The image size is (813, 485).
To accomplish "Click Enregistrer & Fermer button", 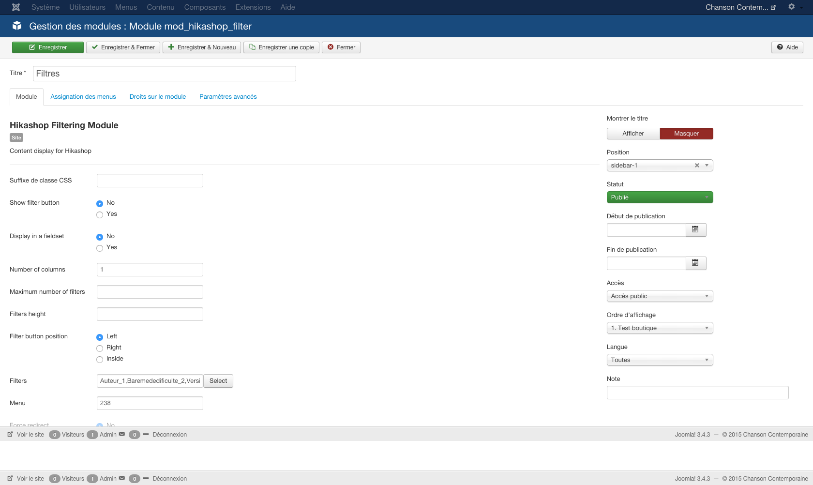I will click(x=123, y=47).
